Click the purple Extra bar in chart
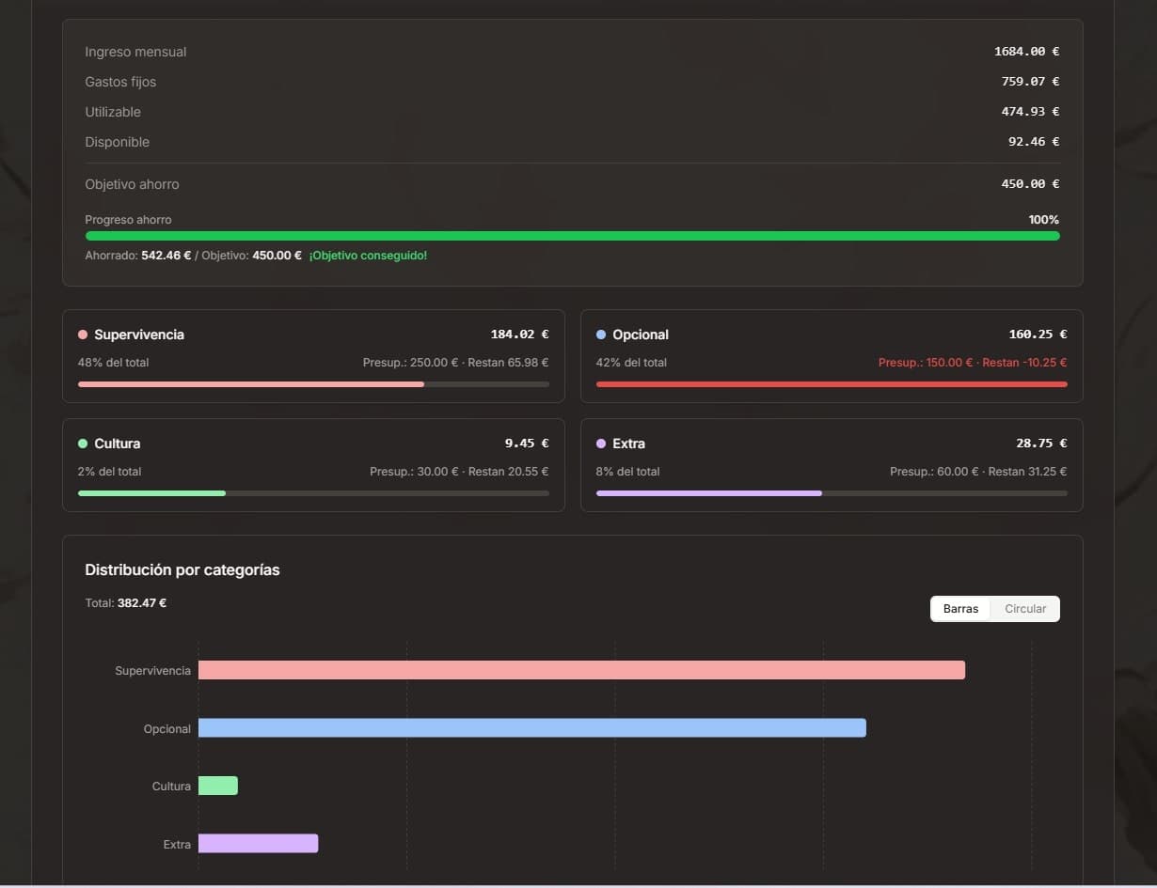1157x888 pixels. [258, 844]
